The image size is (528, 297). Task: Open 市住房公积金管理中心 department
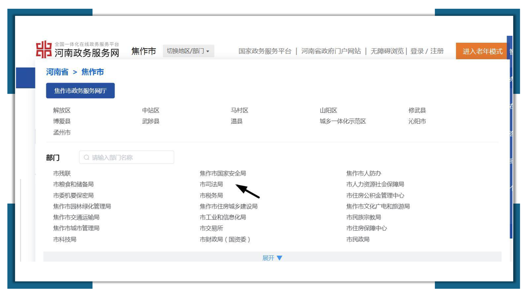click(375, 196)
